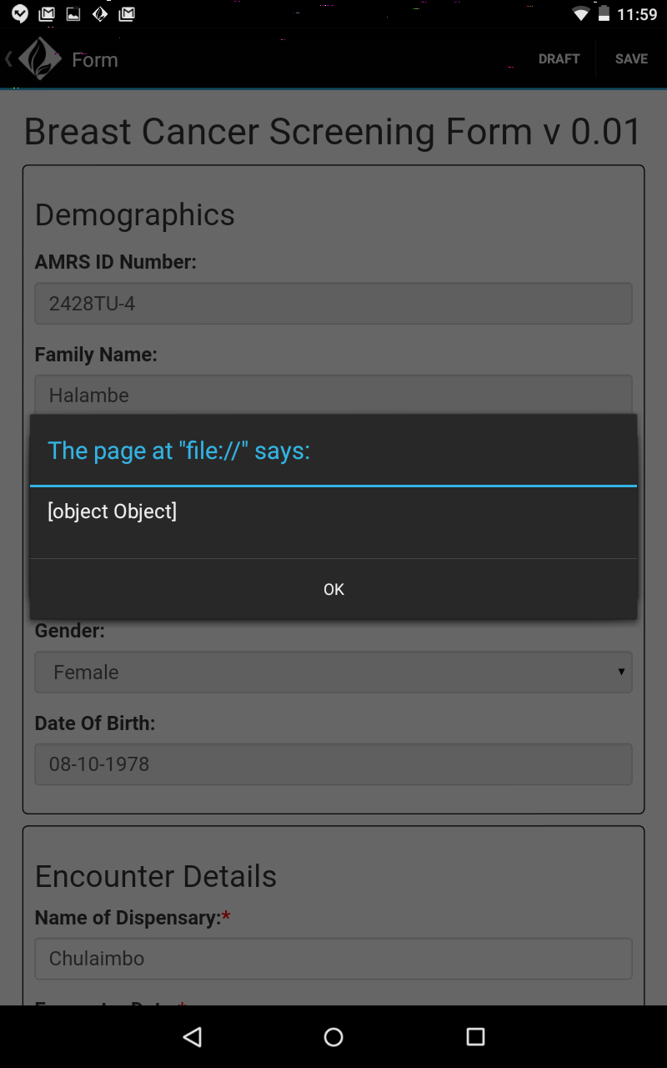Open the Gender dropdown showing Female
Screen dimensions: 667x1068
click(333, 672)
